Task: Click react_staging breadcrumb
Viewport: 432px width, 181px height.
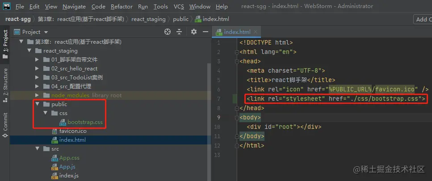Action: 148,19
